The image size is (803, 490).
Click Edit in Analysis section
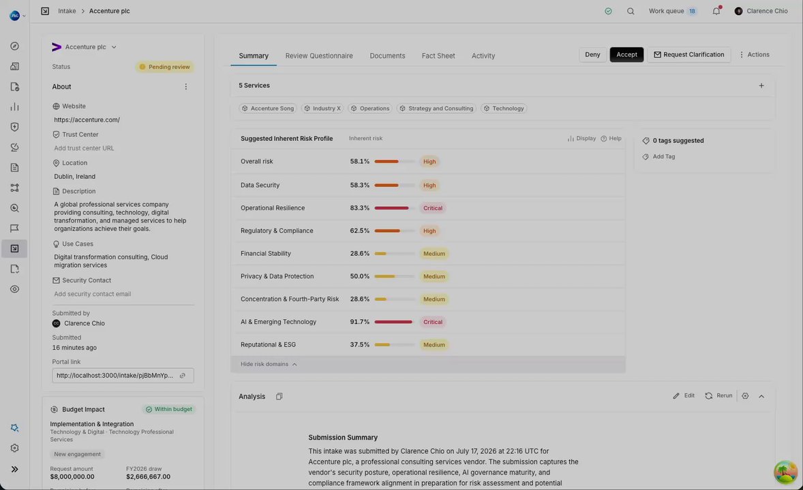(x=684, y=396)
